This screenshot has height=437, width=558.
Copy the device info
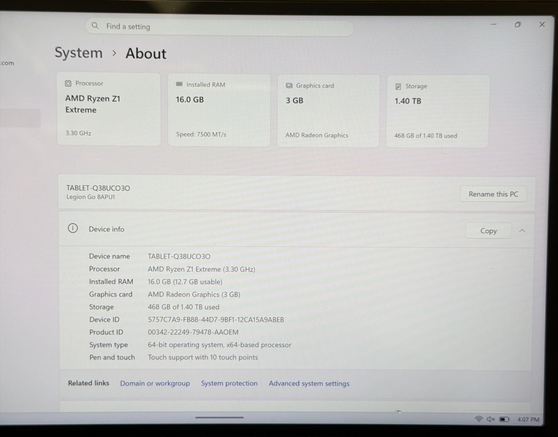point(488,231)
